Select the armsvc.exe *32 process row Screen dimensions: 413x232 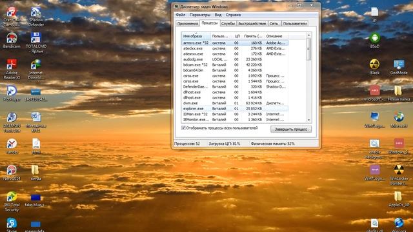(x=235, y=43)
